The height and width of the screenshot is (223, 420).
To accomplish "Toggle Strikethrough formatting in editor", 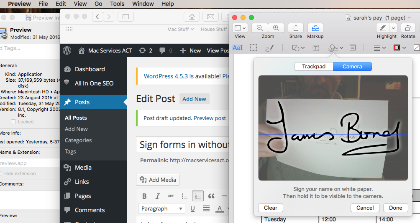I will pos(171,196).
